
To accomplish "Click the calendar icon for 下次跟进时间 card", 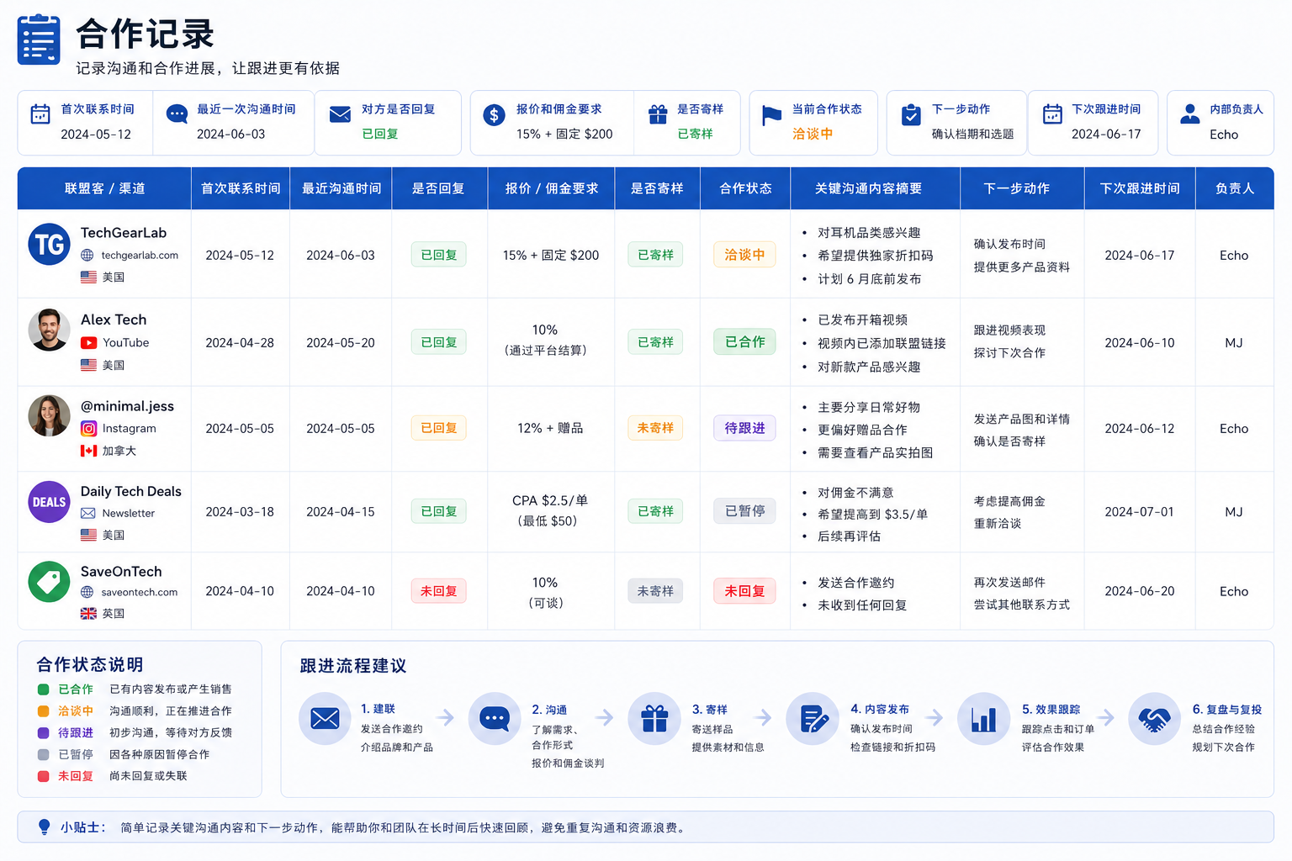I will coord(1052,114).
